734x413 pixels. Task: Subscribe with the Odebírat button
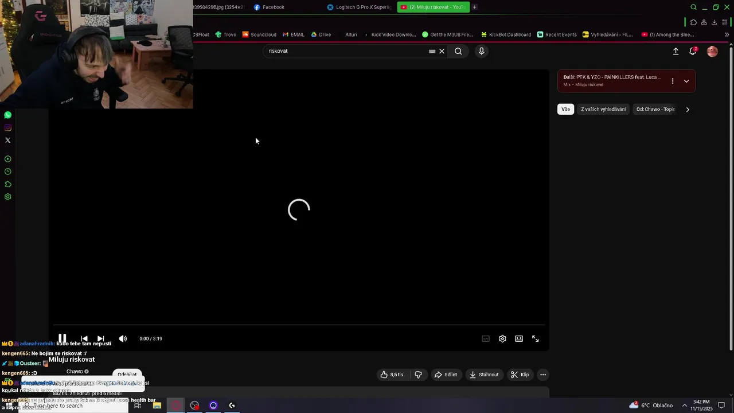127,375
